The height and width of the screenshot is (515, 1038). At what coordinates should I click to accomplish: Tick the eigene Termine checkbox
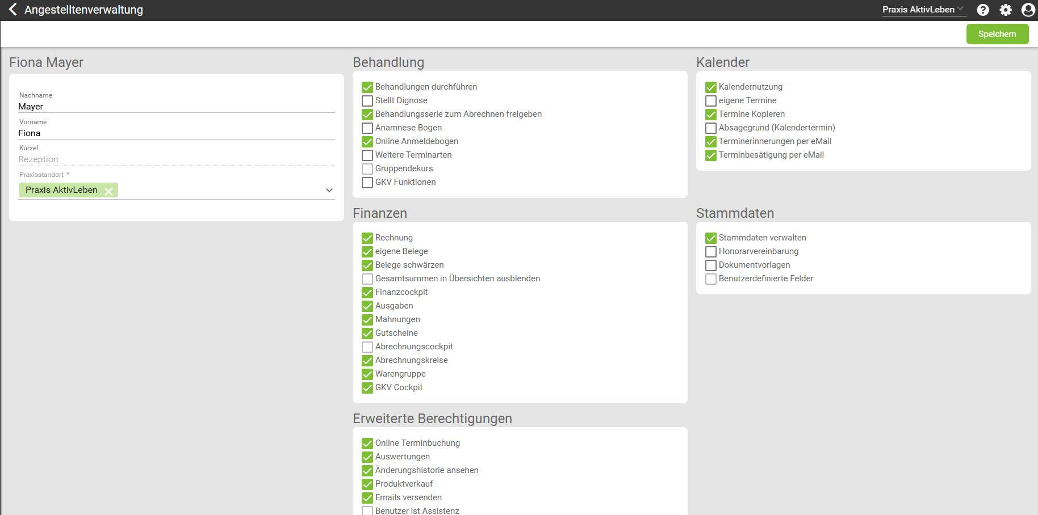tap(711, 101)
